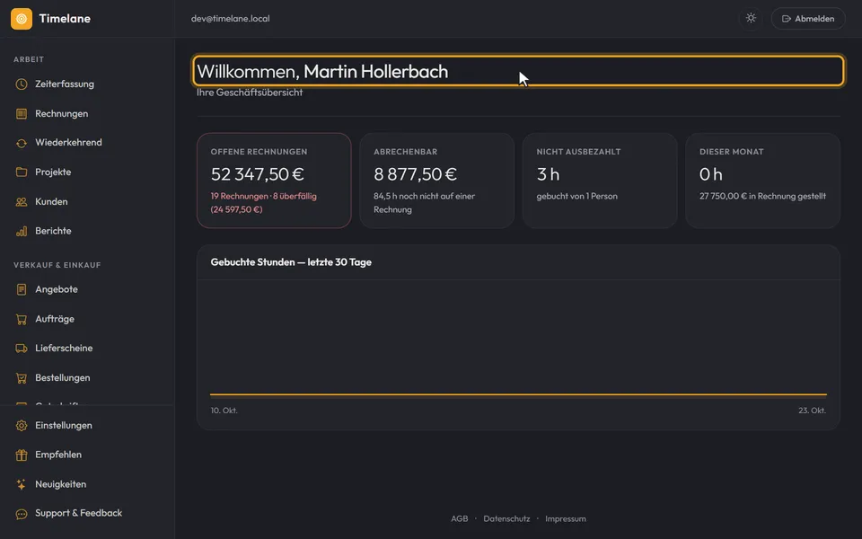Click the Gebuchte Stunden chart title
This screenshot has width=862, height=539.
click(291, 262)
